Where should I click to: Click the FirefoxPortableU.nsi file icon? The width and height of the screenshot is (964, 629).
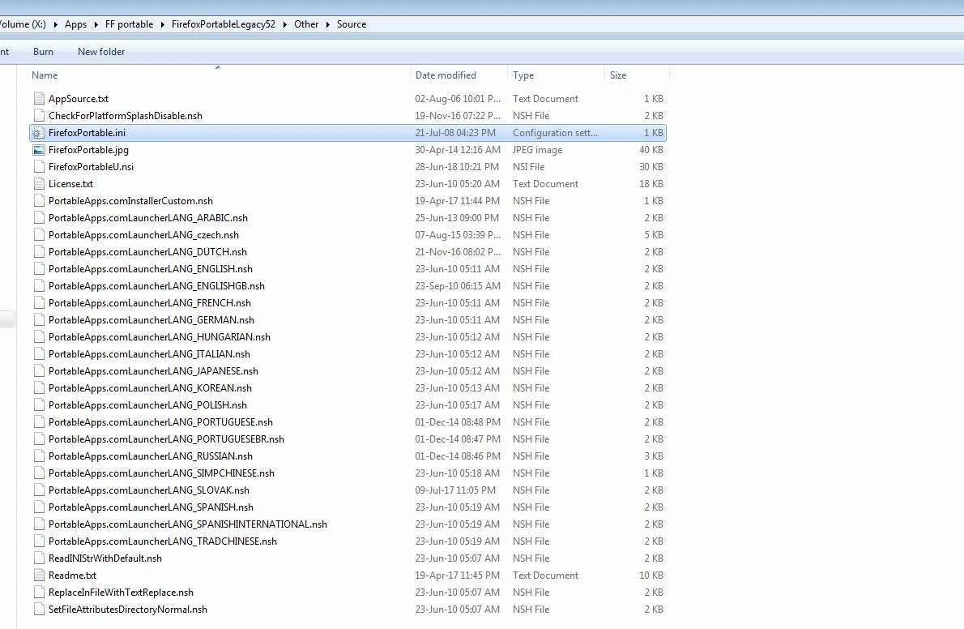click(39, 167)
